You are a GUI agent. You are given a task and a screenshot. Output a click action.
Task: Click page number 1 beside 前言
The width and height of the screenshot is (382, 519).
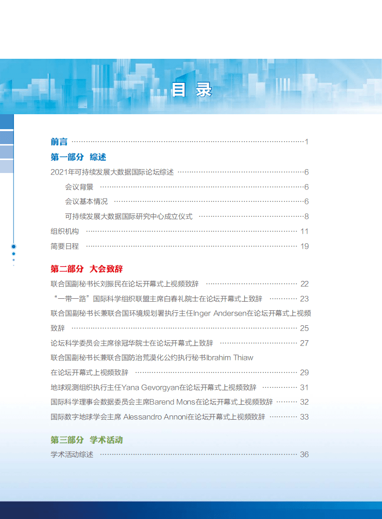[307, 142]
